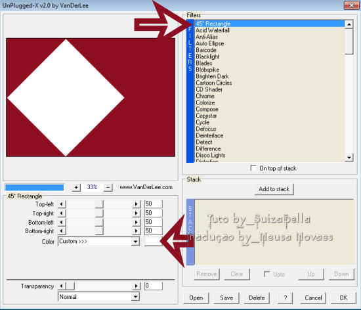Image resolution: width=361 pixels, height=310 pixels.
Task: Click the filter preview image
Action: 91,97
